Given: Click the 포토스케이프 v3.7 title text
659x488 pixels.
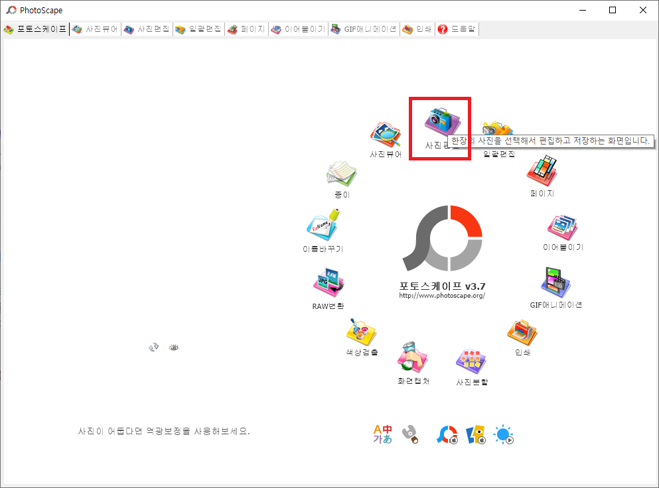Looking at the screenshot, I should pyautogui.click(x=442, y=286).
